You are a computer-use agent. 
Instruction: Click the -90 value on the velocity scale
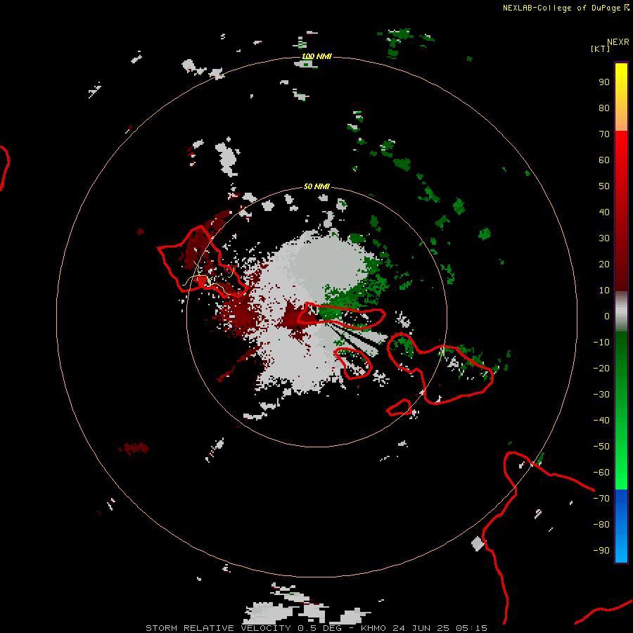click(601, 551)
